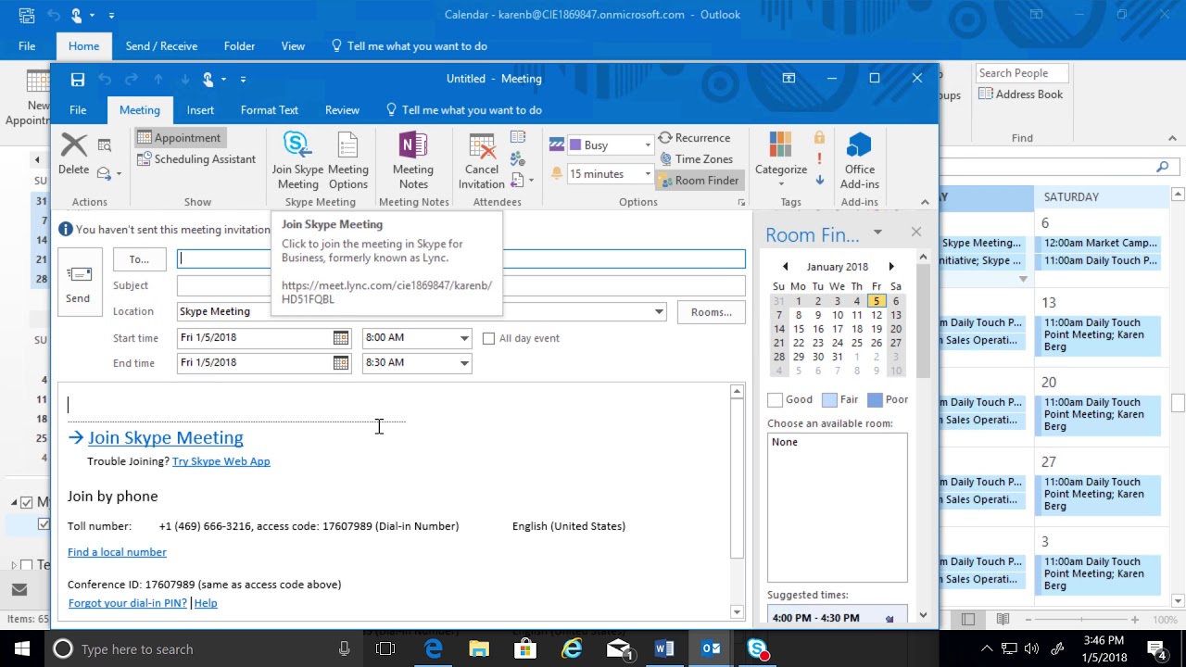Open Meeting Options in the ribbon
This screenshot has width=1186, height=667.
347,160
